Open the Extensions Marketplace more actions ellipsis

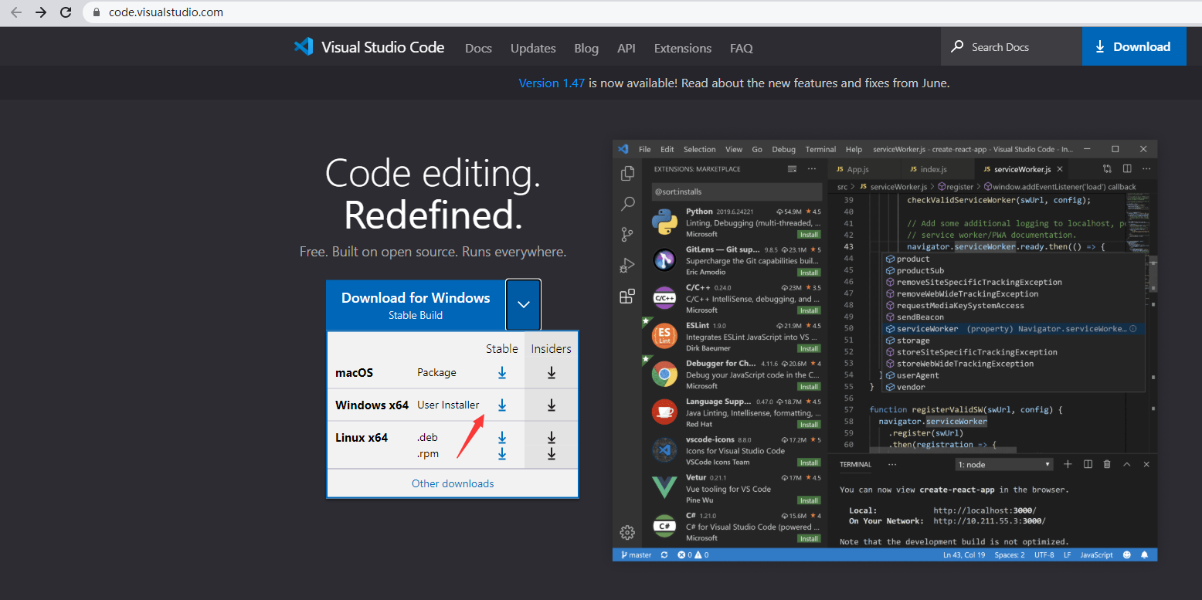811,169
